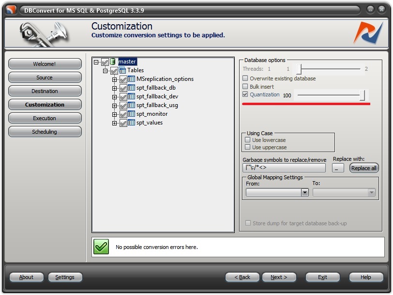Uncheck the master database checkbox
393x295 pixels.
point(105,62)
